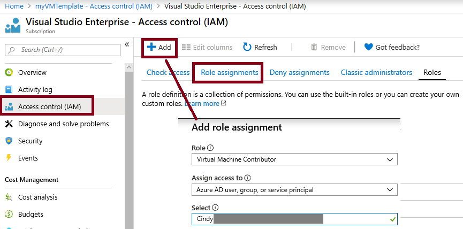Click the Got feedback heart icon
This screenshot has height=229, width=463.
pyautogui.click(x=368, y=47)
